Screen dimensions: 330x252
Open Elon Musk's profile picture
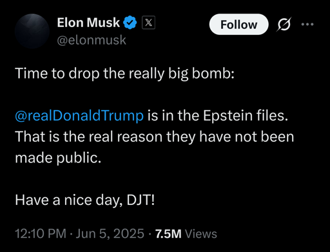click(32, 31)
